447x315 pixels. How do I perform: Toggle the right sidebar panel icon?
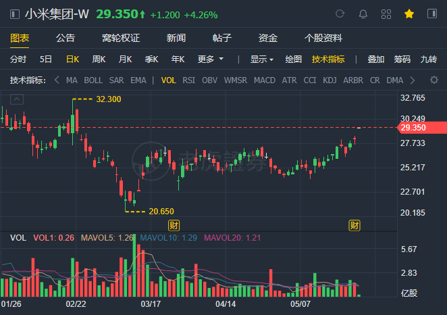point(432,14)
